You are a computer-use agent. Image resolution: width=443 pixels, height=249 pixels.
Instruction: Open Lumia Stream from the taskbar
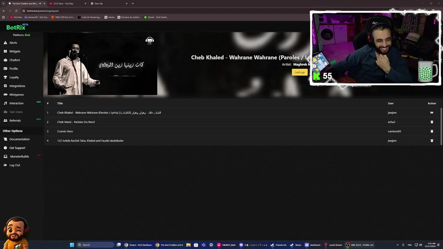click(x=333, y=245)
